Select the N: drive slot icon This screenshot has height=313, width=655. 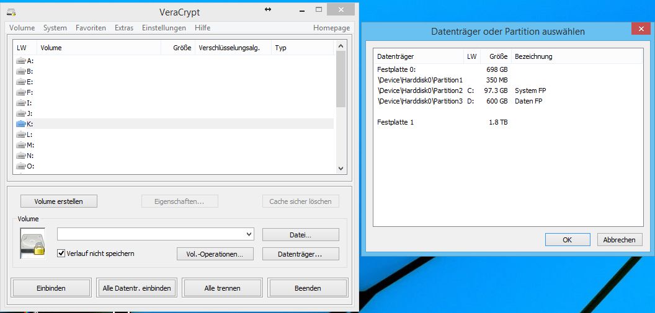click(21, 156)
